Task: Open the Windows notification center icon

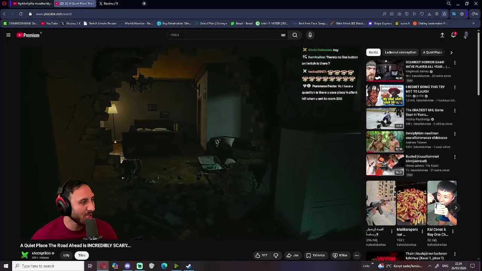Action: (x=472, y=266)
